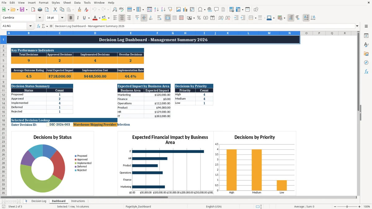
Task: Click the zoom in plus button
Action: (360, 207)
